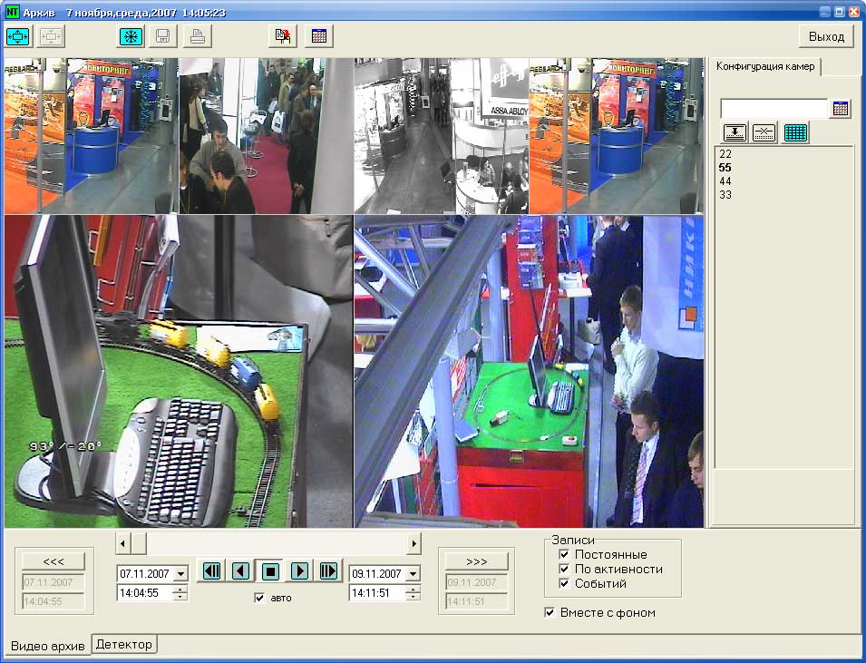Click the snowflake freeze-frame icon
This screenshot has width=866, height=663.
point(131,36)
